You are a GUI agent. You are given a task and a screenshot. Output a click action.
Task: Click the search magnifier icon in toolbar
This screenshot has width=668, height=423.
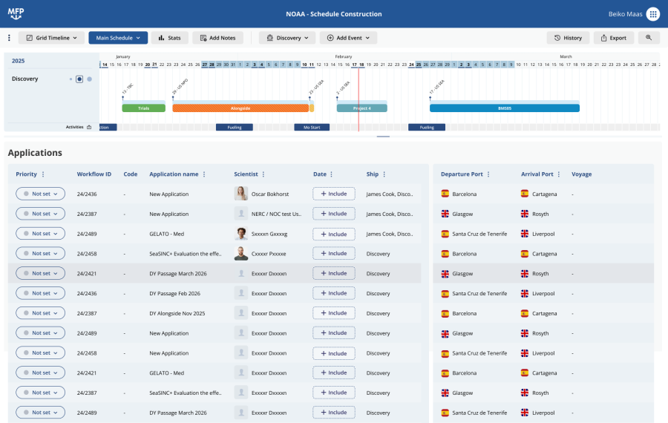pyautogui.click(x=649, y=38)
